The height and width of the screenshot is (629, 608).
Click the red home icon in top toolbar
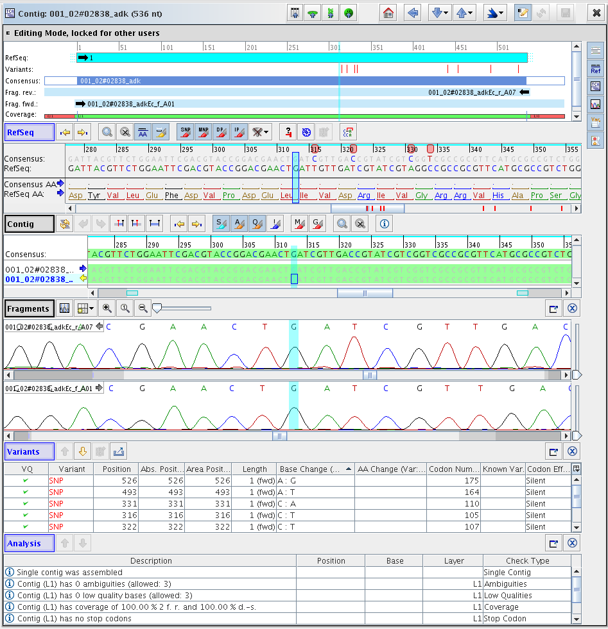click(388, 13)
